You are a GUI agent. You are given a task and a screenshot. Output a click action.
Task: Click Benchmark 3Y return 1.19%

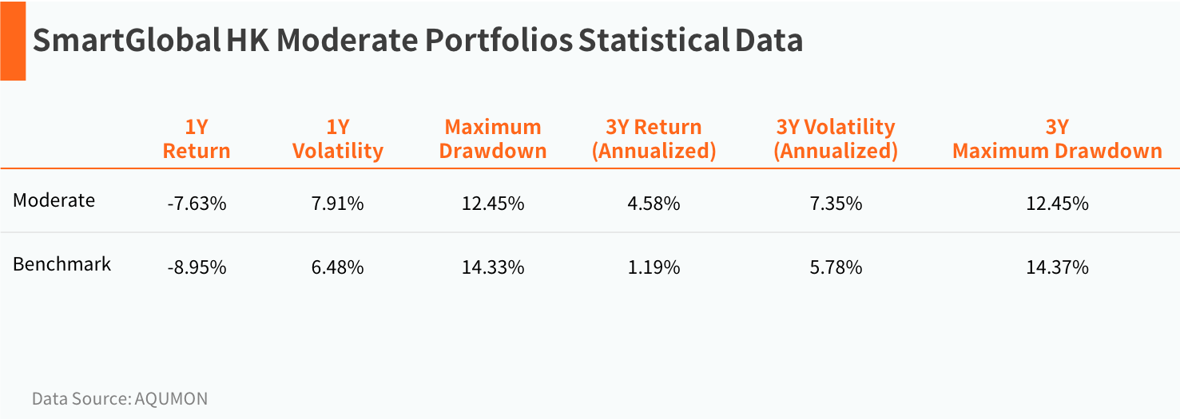click(654, 267)
